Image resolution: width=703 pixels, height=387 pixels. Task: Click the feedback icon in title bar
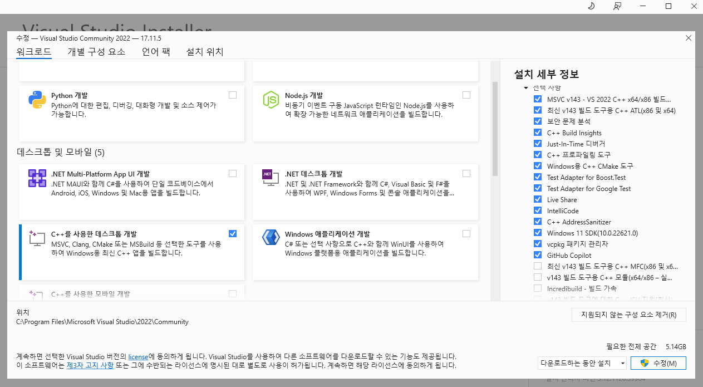(x=617, y=6)
